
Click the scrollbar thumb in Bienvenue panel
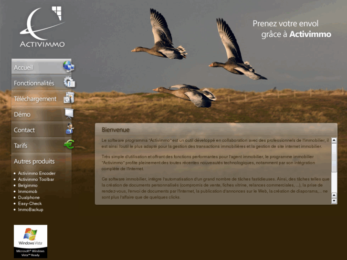[334, 157]
